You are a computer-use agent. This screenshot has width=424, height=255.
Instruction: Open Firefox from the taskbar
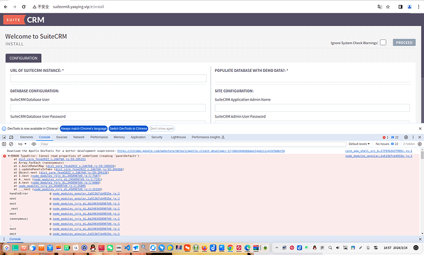tap(204, 248)
